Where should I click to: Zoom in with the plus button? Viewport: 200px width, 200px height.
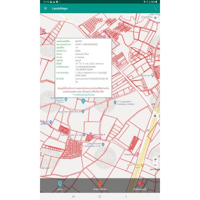coord(155,159)
